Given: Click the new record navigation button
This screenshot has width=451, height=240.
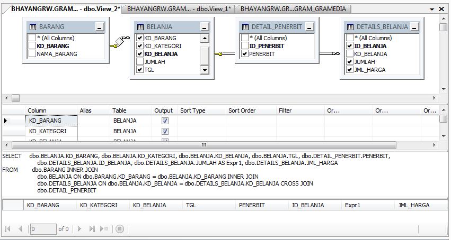Looking at the screenshot, I should pyautogui.click(x=104, y=229).
